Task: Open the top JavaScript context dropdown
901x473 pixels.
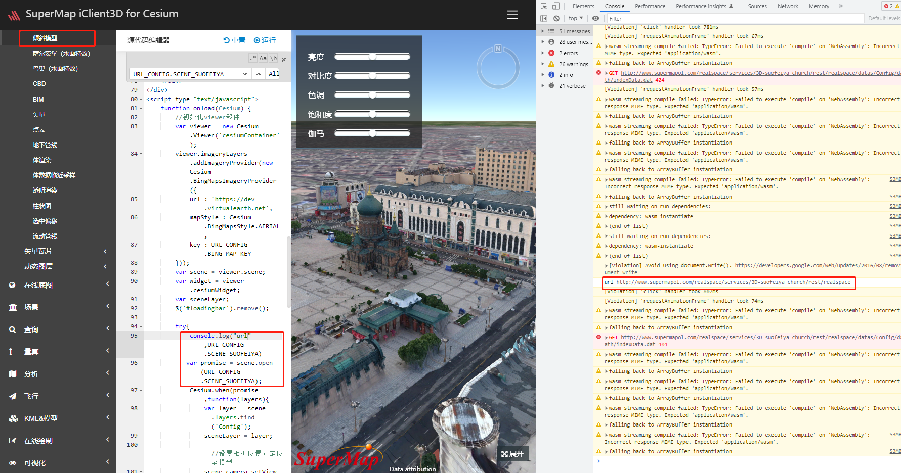Action: pos(576,18)
